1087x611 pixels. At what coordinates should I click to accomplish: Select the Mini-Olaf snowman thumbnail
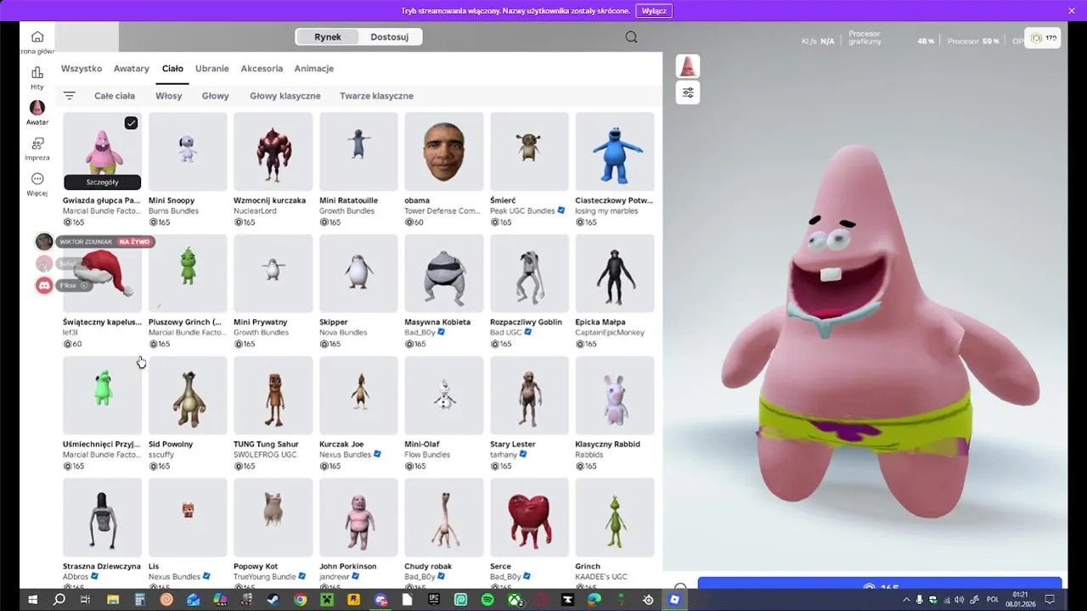point(444,395)
